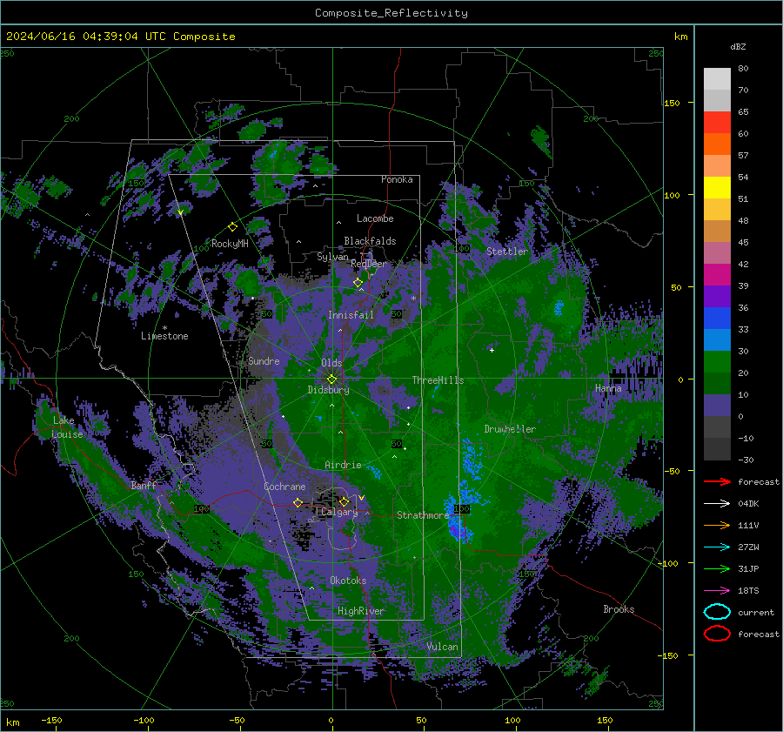This screenshot has height=732, width=783.
Task: Click the cyan 27ZW arrow in the legend
Action: [x=717, y=547]
